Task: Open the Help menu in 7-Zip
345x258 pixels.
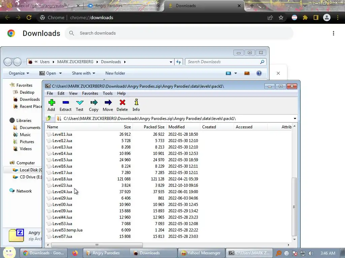Action: pyautogui.click(x=121, y=93)
